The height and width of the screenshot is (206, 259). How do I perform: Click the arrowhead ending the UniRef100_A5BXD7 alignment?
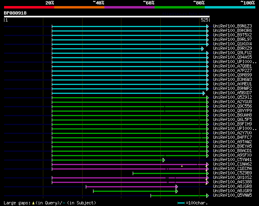[204, 93]
